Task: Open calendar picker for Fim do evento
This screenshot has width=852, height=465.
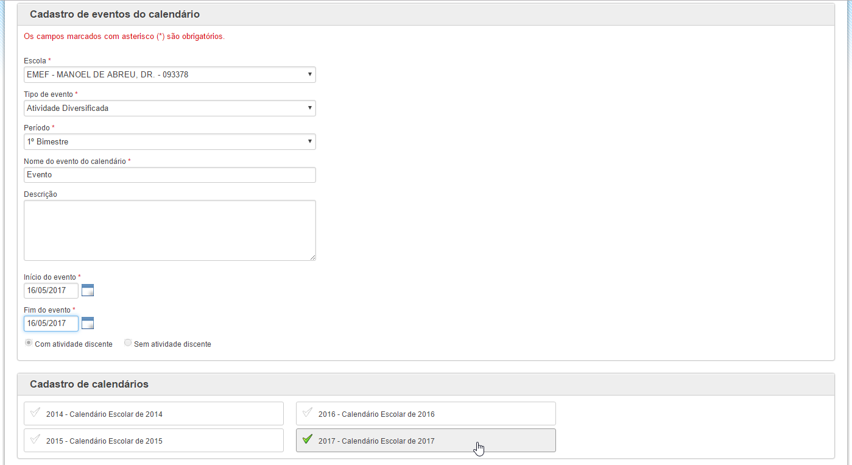Action: tap(88, 323)
